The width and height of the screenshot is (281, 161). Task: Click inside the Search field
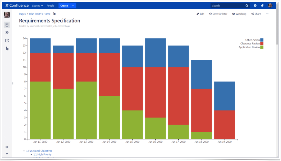pos(229,5)
